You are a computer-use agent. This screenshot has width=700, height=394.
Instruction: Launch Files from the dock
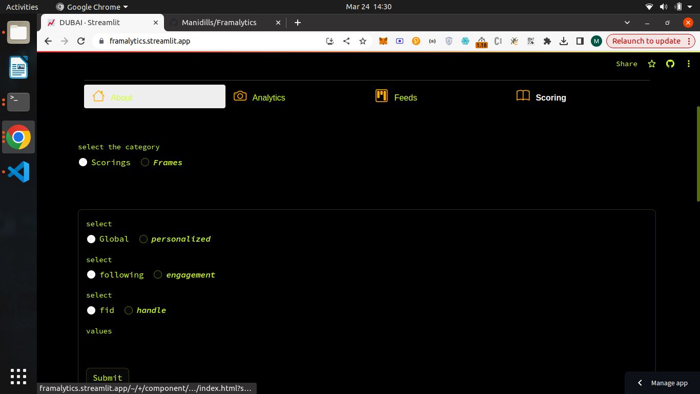tap(18, 33)
